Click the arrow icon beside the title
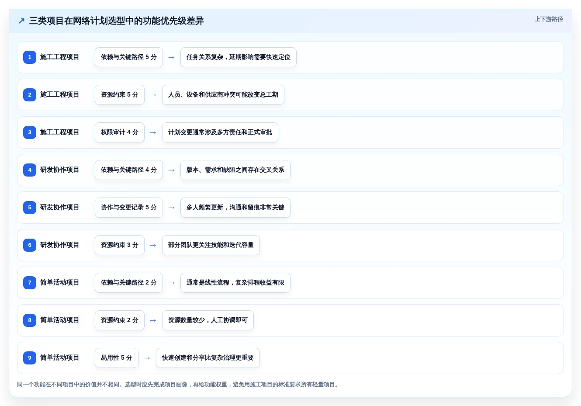 tap(21, 21)
